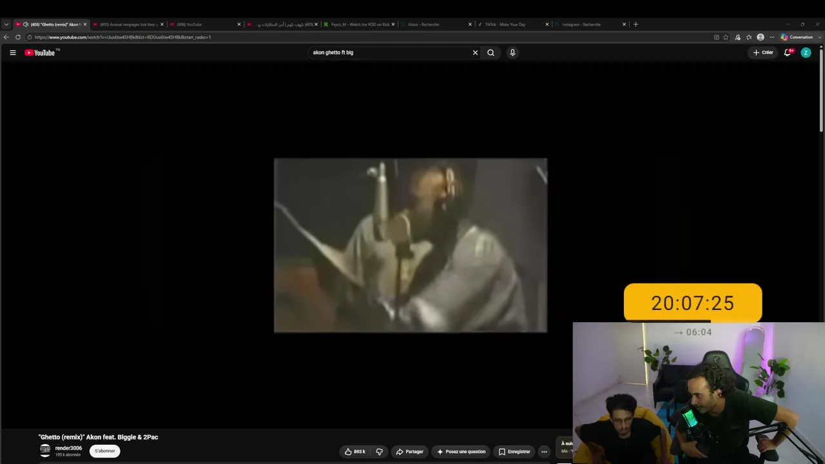Switch to the TikTok - Recherche tab

(436, 24)
